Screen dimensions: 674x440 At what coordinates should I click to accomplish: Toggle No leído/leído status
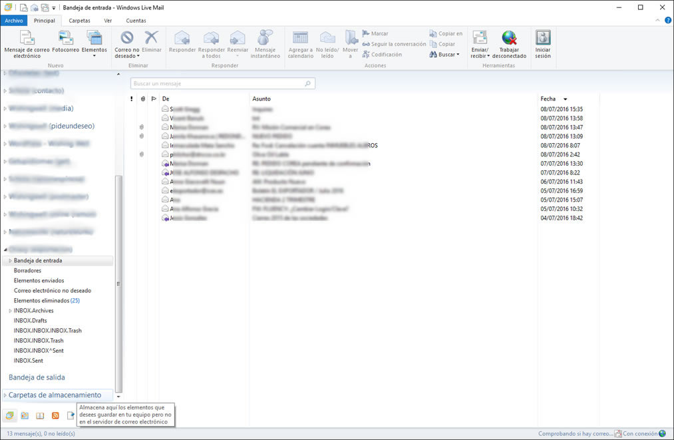tap(327, 45)
